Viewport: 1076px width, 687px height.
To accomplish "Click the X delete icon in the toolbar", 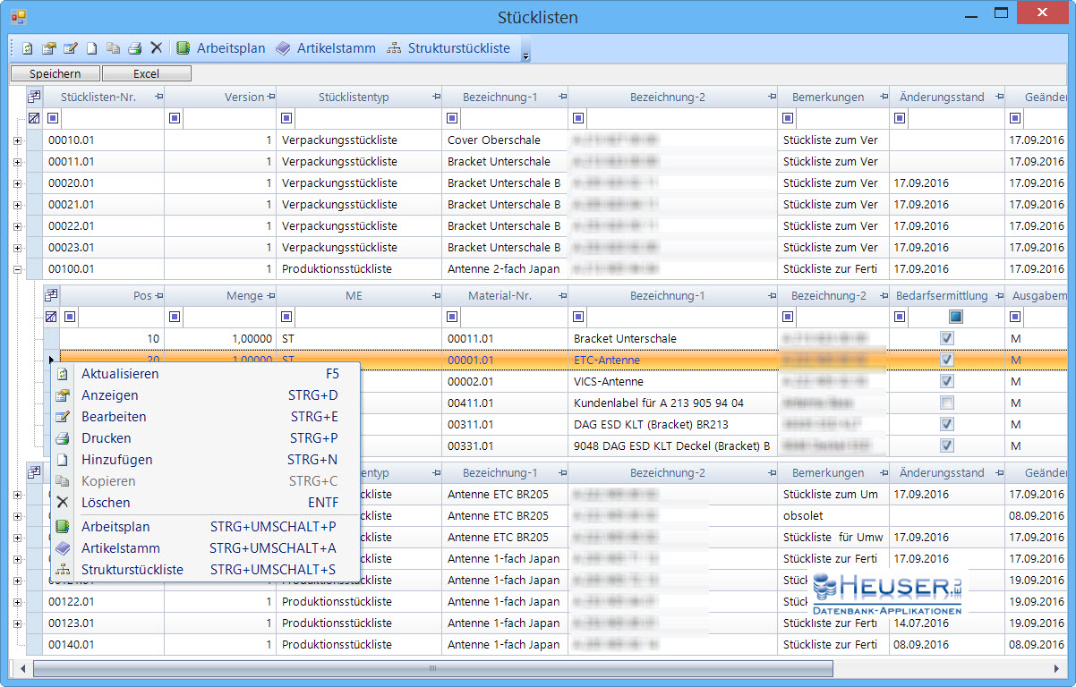I will tap(156, 48).
